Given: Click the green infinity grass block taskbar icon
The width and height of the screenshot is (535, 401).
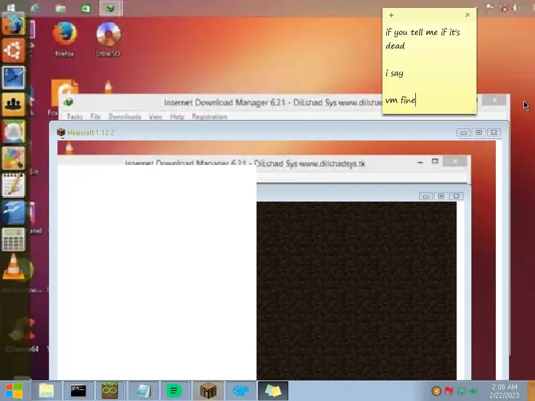Looking at the screenshot, I should [x=110, y=391].
